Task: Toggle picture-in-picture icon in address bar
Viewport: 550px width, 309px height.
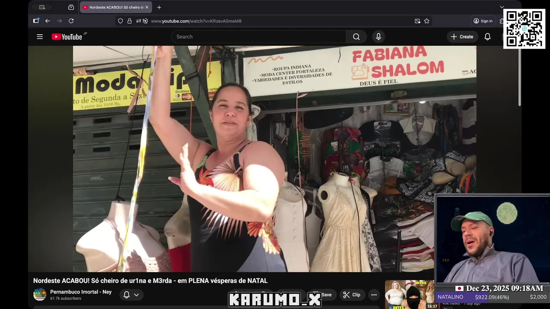Action: point(417,21)
